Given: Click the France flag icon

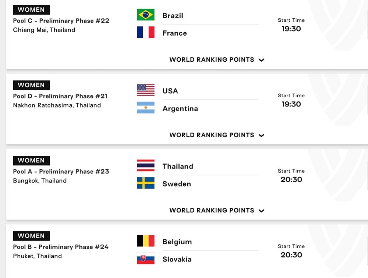Looking at the screenshot, I should [145, 32].
